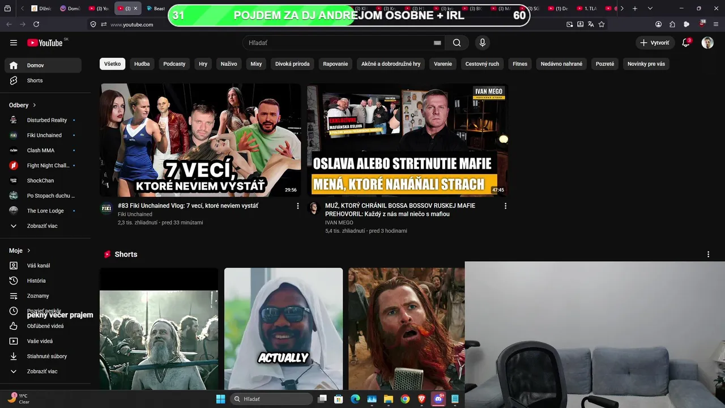The height and width of the screenshot is (408, 725).
Task: Show the list of all tabs dropdown
Action: (x=650, y=8)
